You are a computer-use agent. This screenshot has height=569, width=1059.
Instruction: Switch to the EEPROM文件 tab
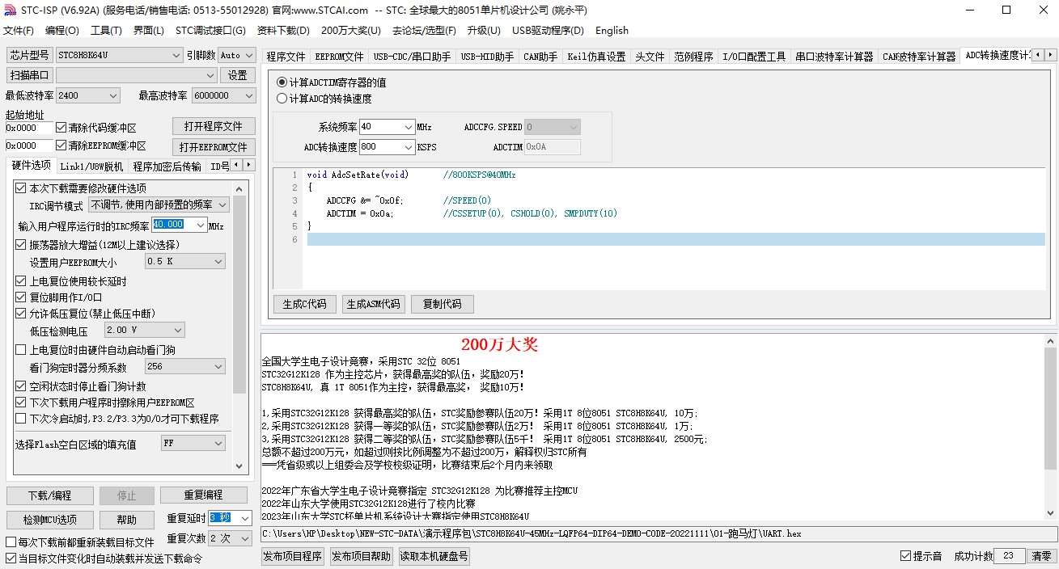[x=339, y=57]
